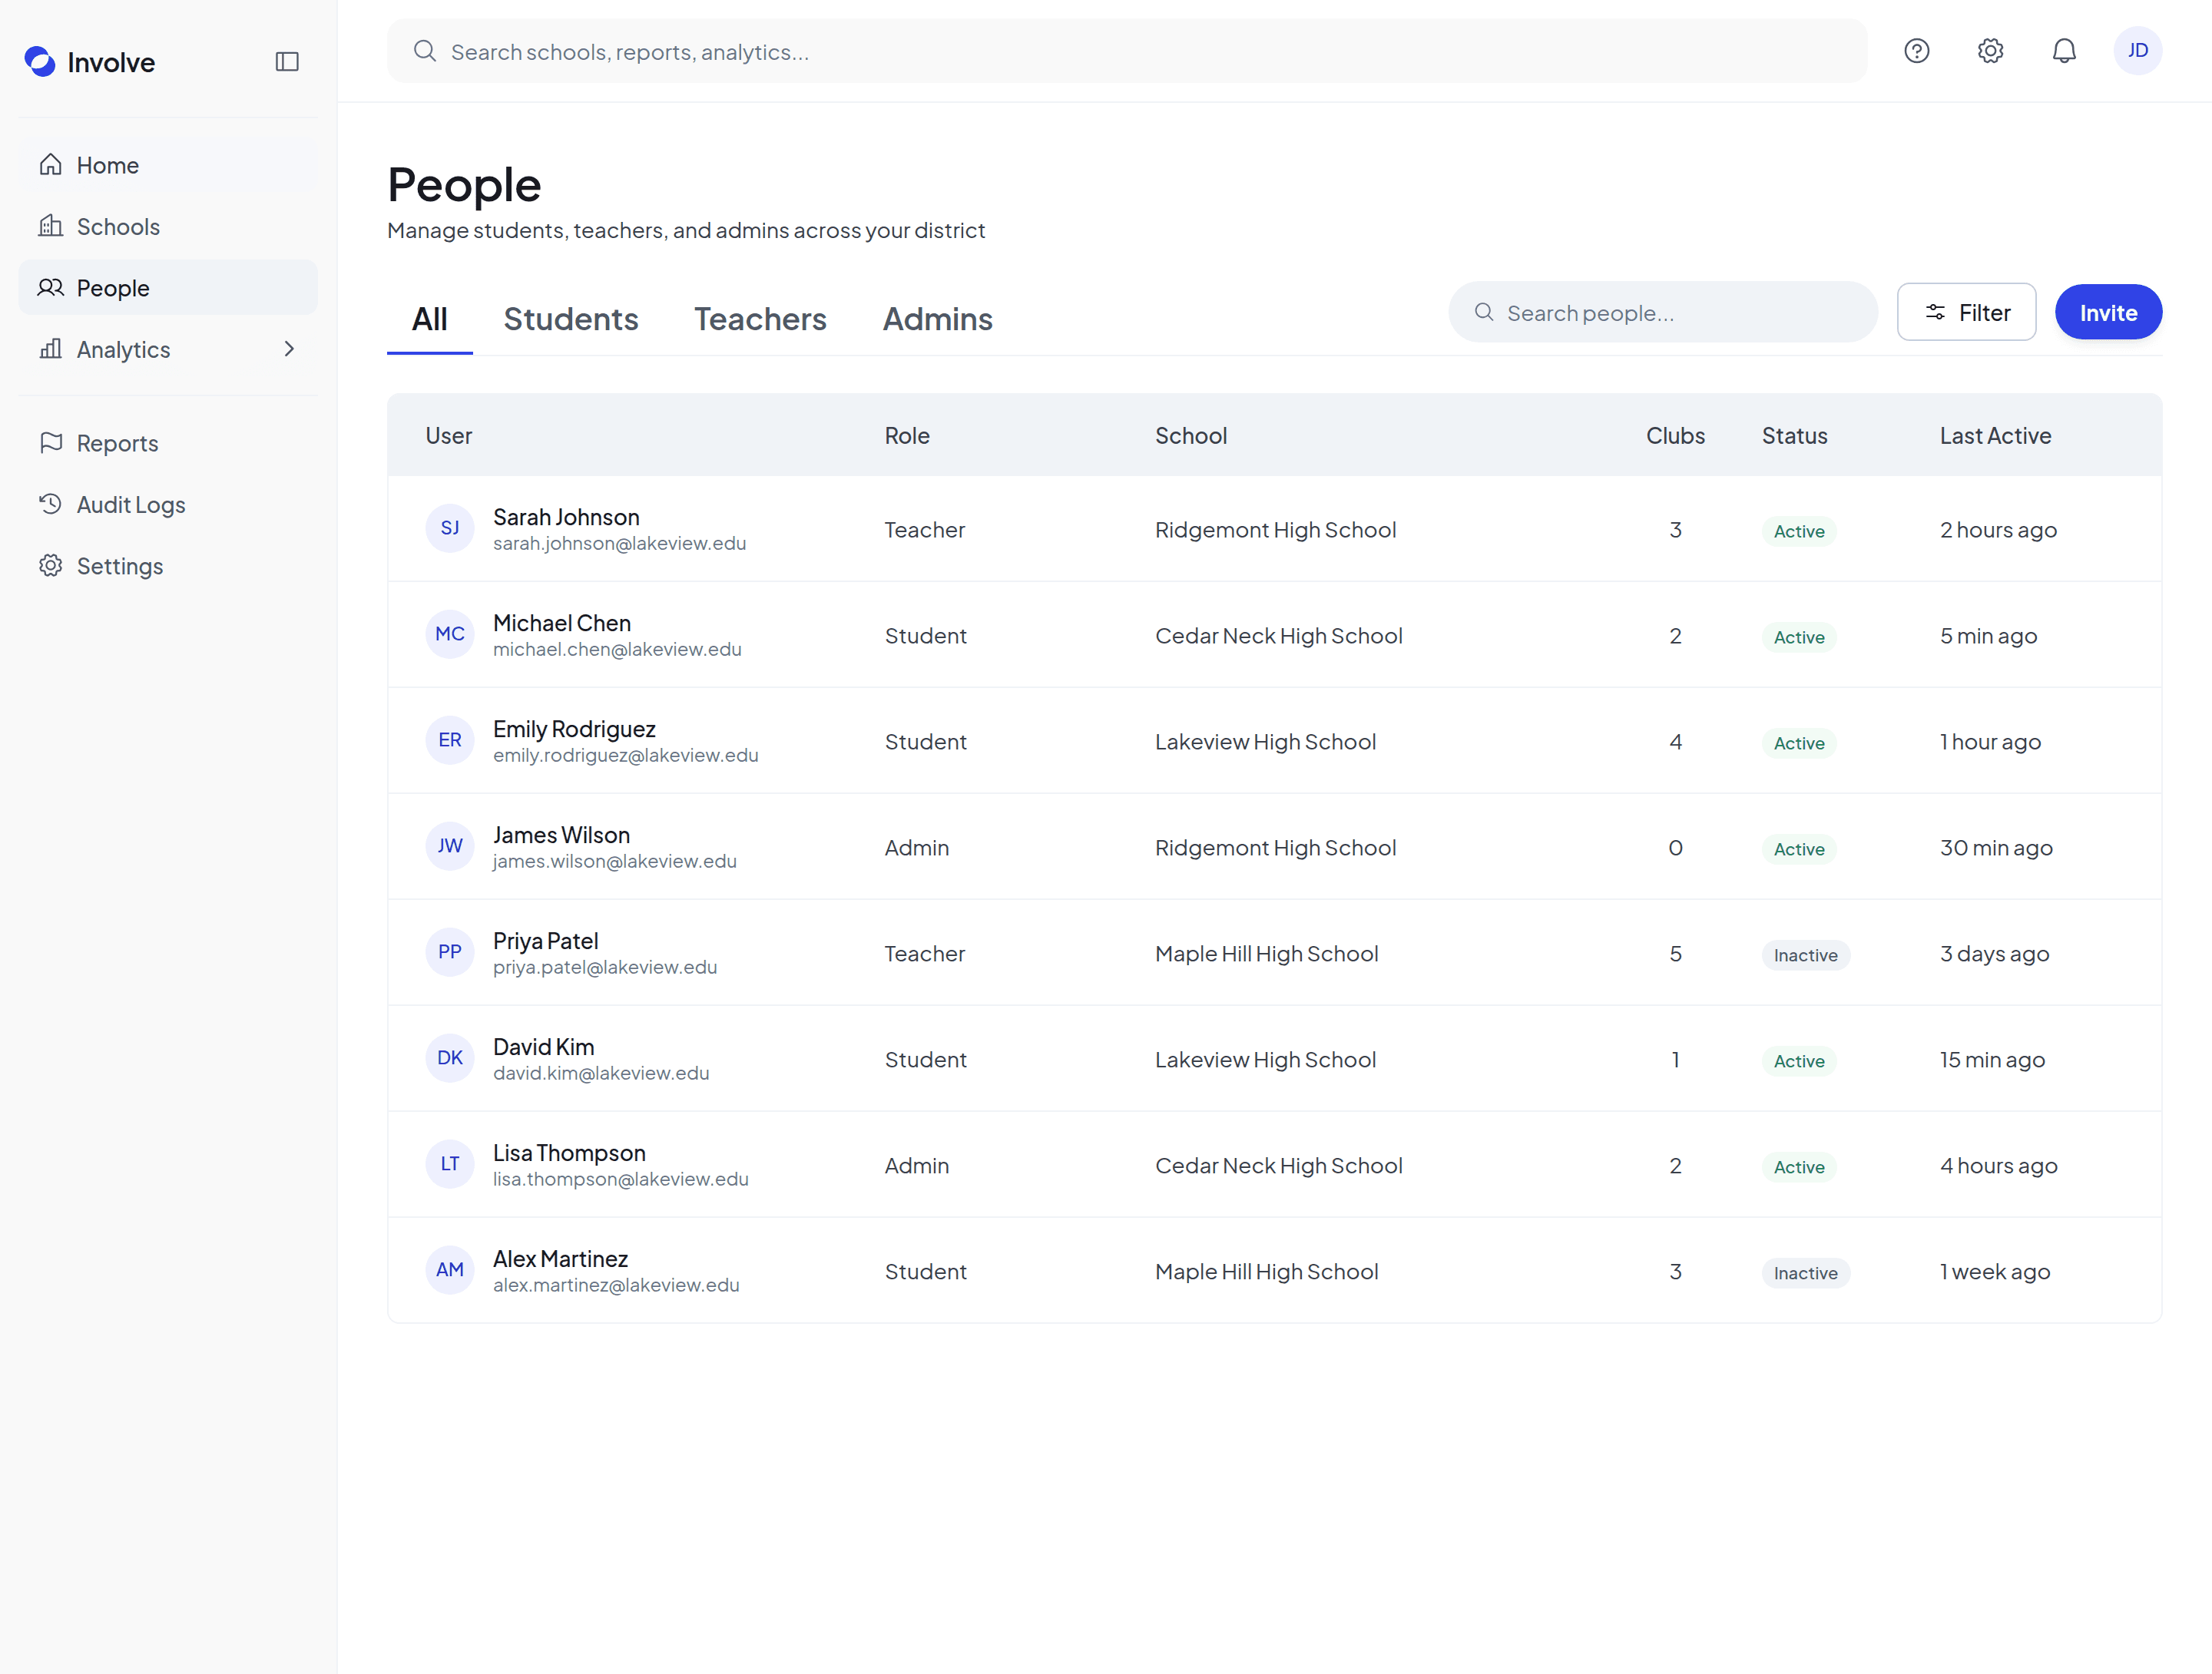
Task: Sort by Status column header
Action: click(1794, 435)
